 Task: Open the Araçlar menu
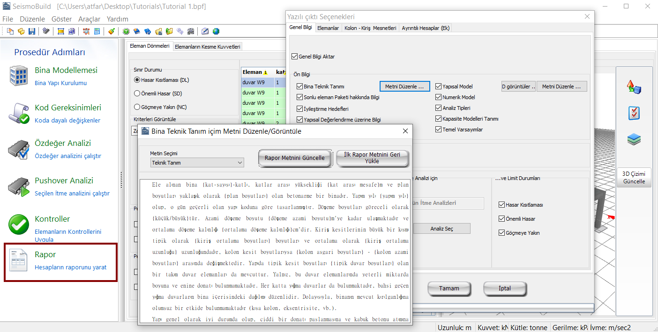click(89, 19)
